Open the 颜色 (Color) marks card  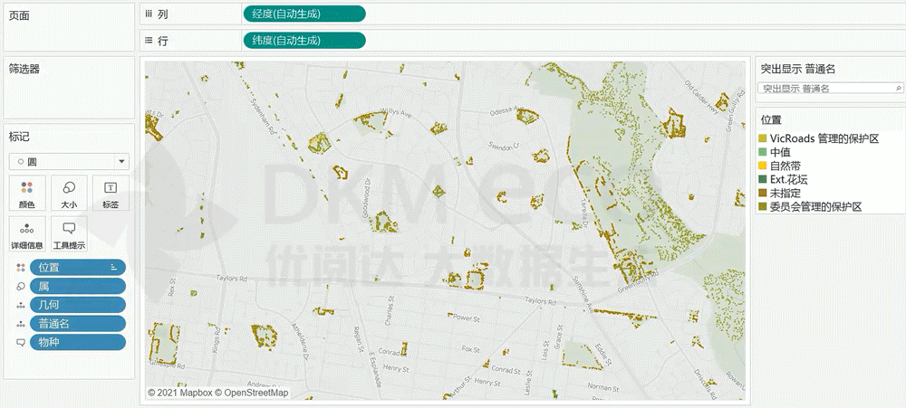[x=28, y=192]
